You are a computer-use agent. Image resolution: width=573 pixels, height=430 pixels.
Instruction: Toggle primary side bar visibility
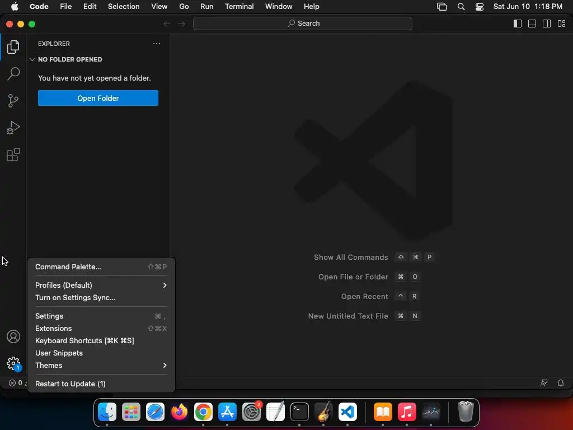click(x=518, y=24)
